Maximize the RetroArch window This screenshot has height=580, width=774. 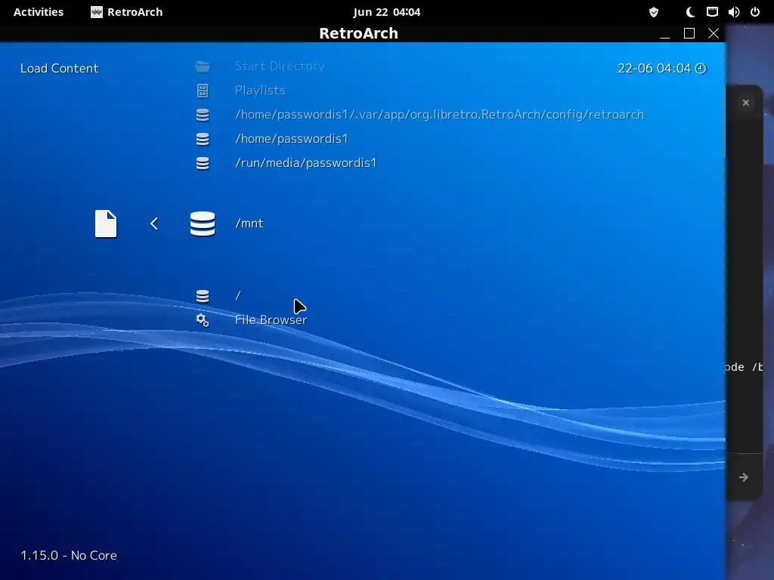click(689, 33)
